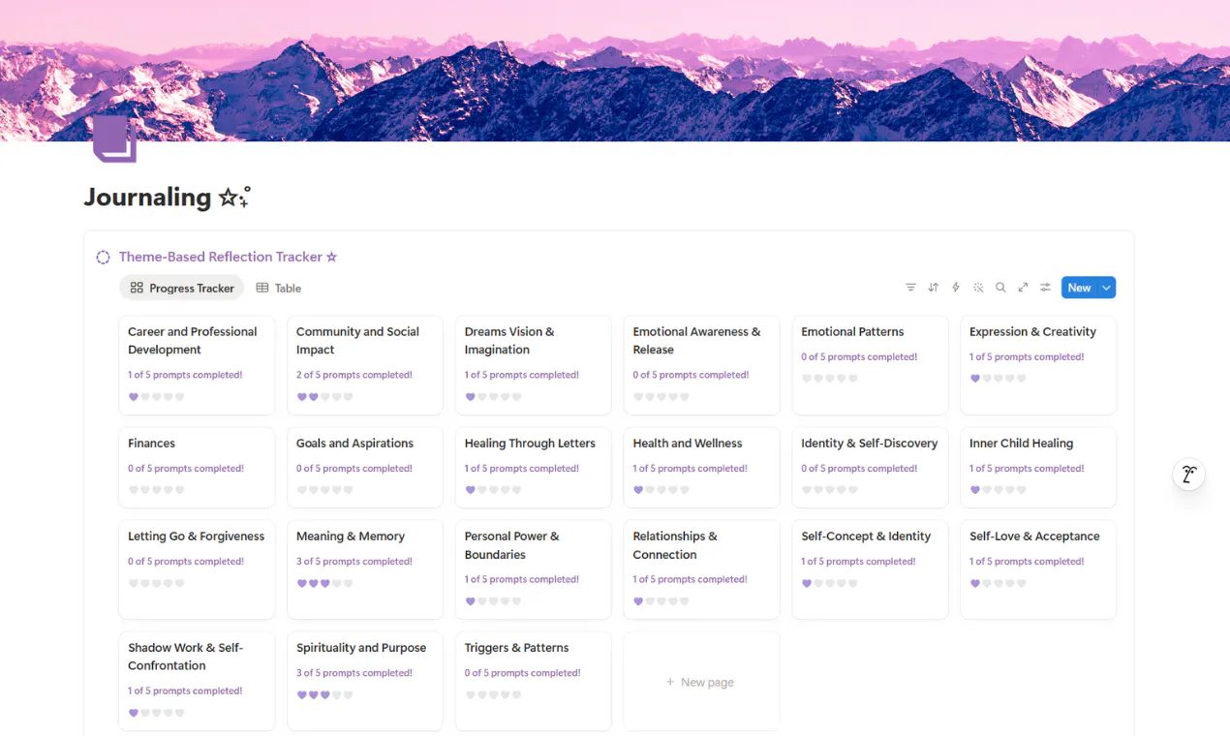Click the floating assistant button at right

point(1188,475)
